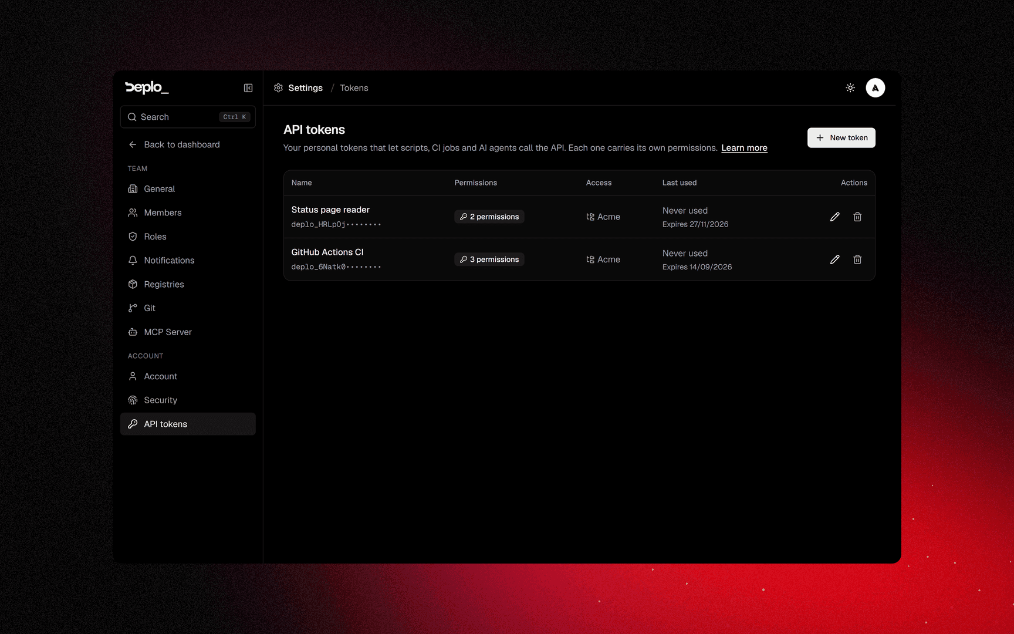The image size is (1014, 634).
Task: Click token prefix deplo_6Natk0
Action: point(336,267)
